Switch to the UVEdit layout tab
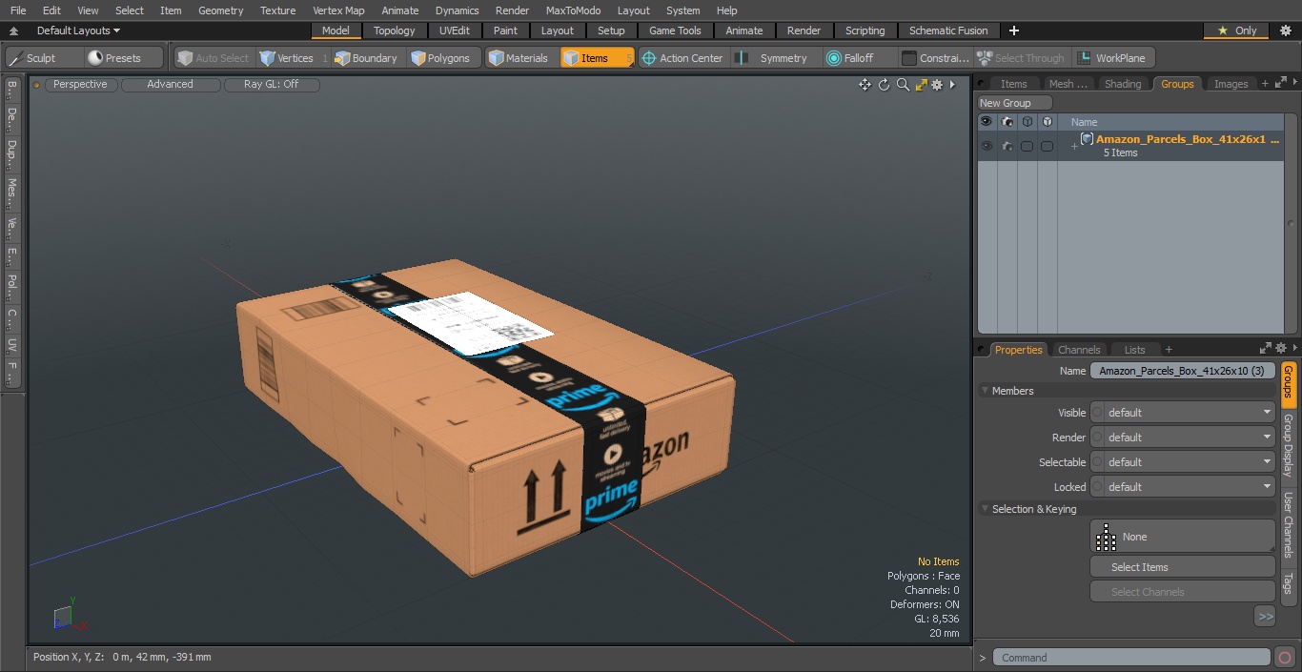Screen dimensions: 1302x672 click(x=454, y=31)
